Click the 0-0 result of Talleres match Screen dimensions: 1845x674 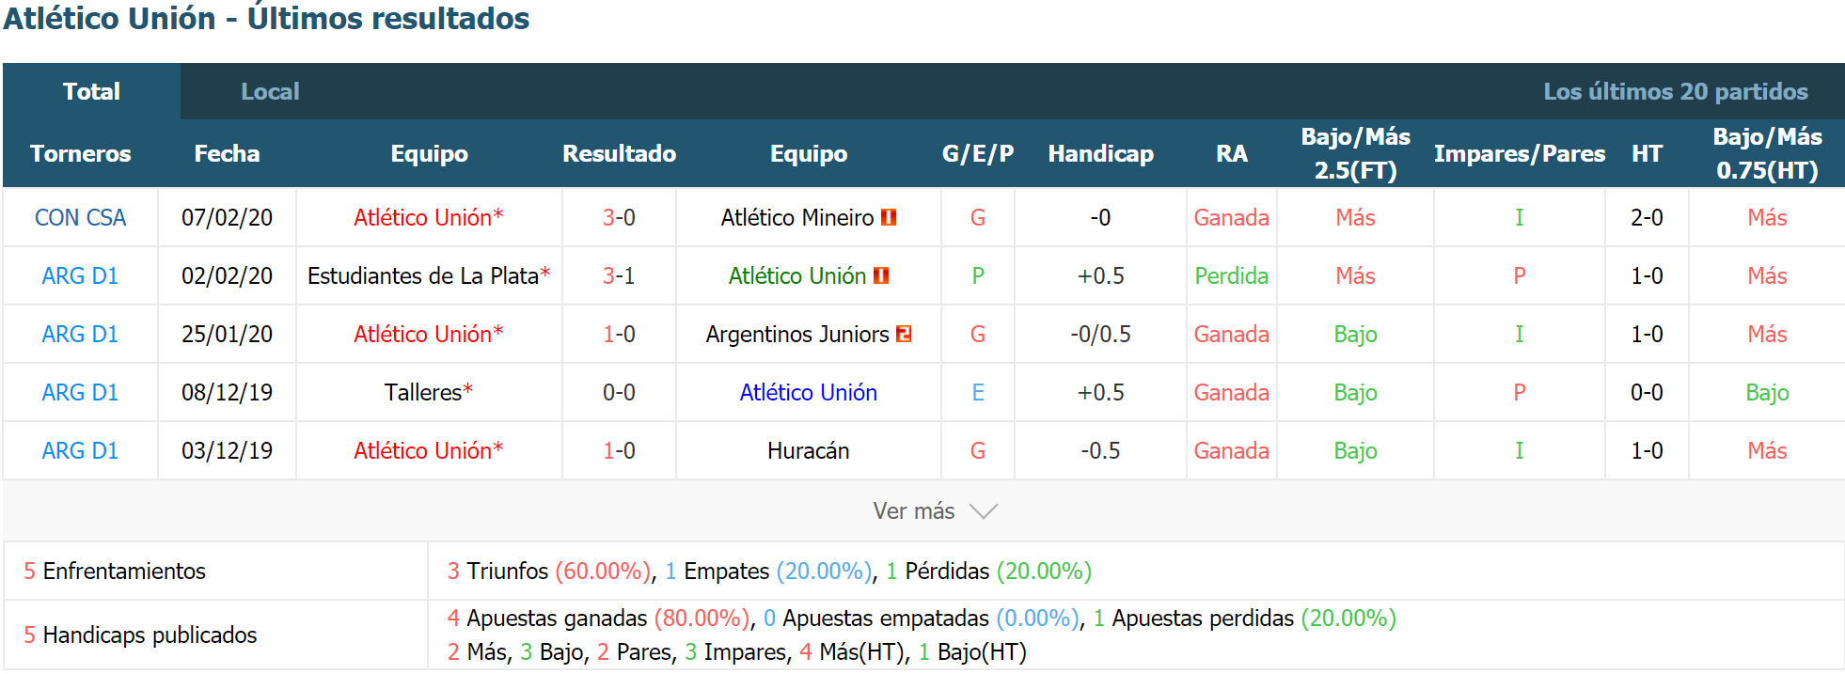coord(619,392)
